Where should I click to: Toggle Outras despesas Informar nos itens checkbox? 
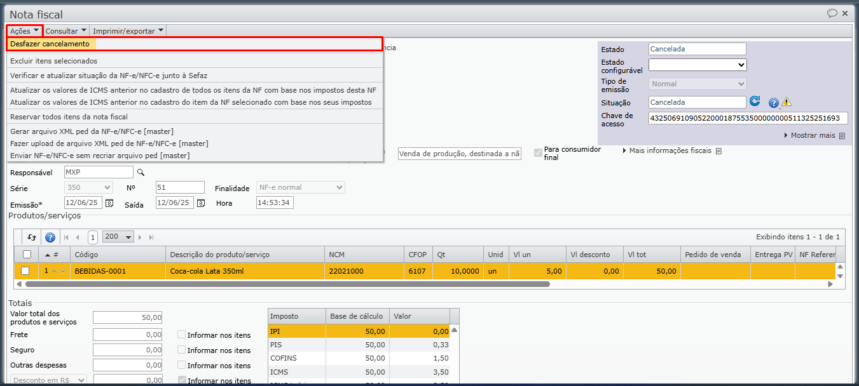[182, 365]
